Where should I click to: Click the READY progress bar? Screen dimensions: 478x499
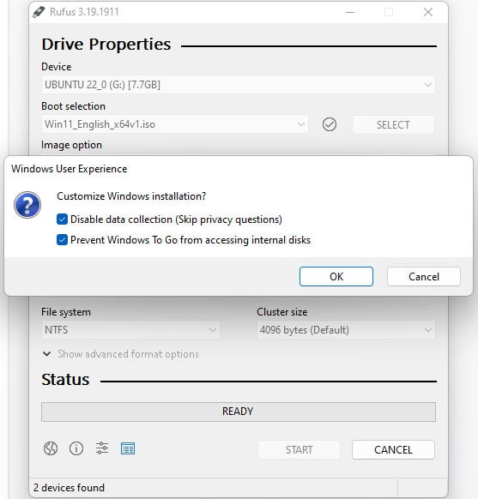click(239, 412)
